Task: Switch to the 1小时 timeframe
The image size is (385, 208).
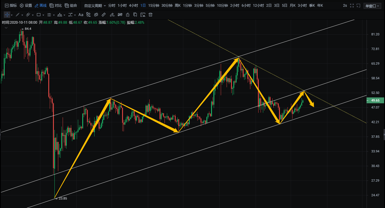Action: (122, 6)
